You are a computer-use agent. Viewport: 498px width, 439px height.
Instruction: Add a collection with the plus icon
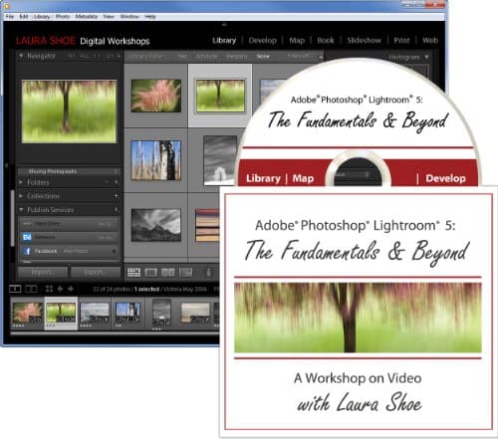point(116,196)
